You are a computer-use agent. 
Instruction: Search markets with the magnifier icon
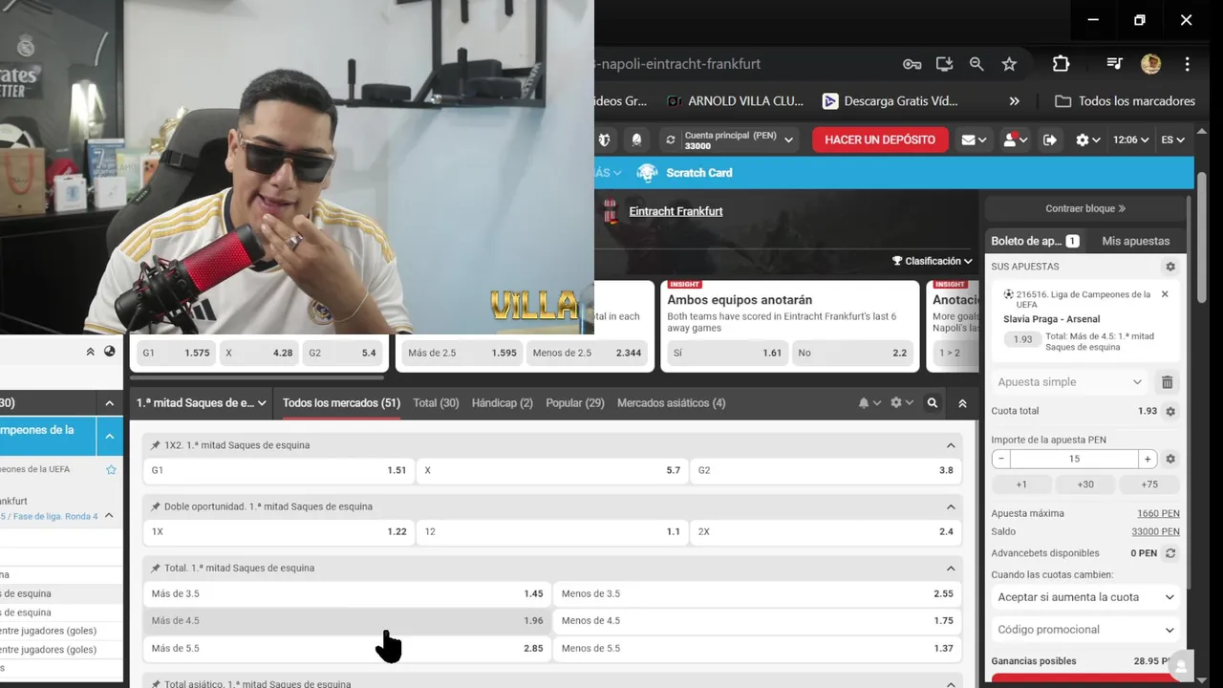(x=933, y=403)
